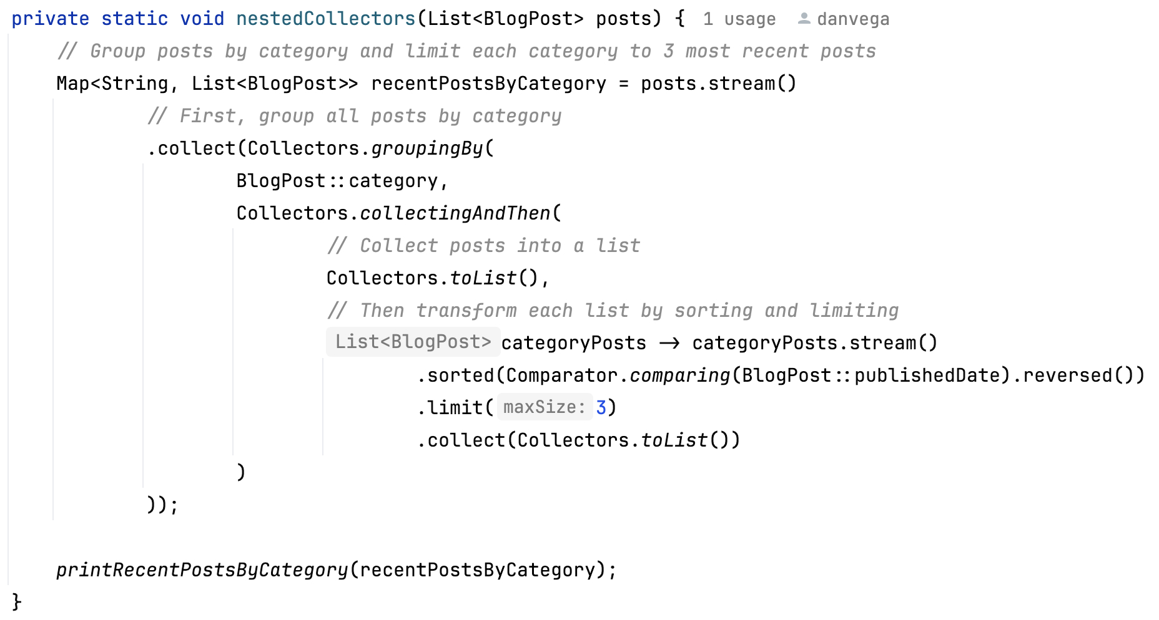Click the 'private' keyword

click(x=50, y=19)
